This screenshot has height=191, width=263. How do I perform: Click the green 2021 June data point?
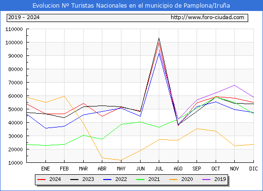pos(140,122)
